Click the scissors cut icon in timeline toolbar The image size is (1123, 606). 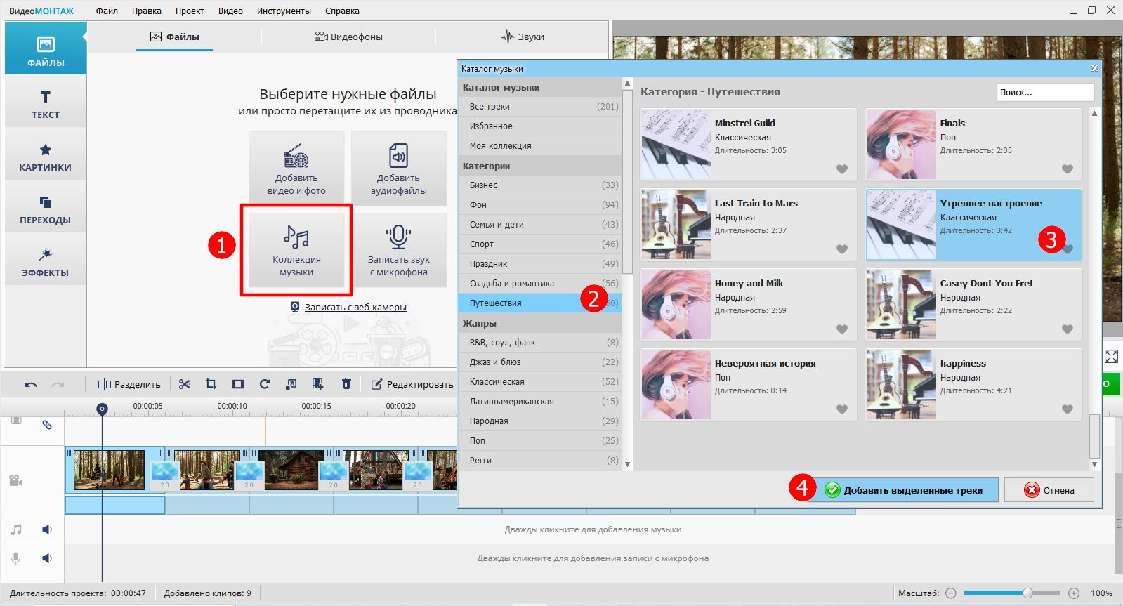184,384
